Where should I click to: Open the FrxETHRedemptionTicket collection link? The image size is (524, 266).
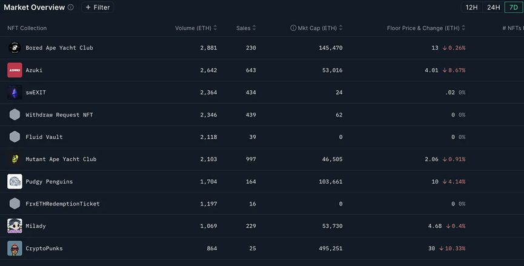tap(62, 204)
